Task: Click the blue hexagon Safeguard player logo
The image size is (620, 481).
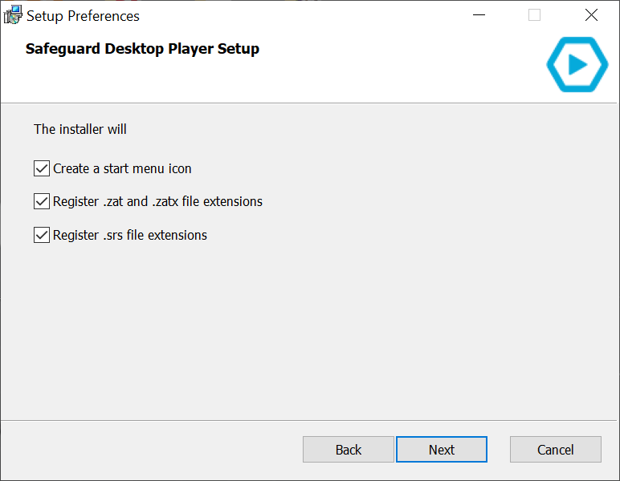Action: click(577, 64)
